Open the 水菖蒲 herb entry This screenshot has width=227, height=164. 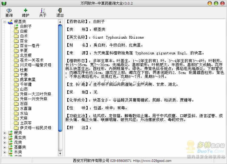point(26,108)
